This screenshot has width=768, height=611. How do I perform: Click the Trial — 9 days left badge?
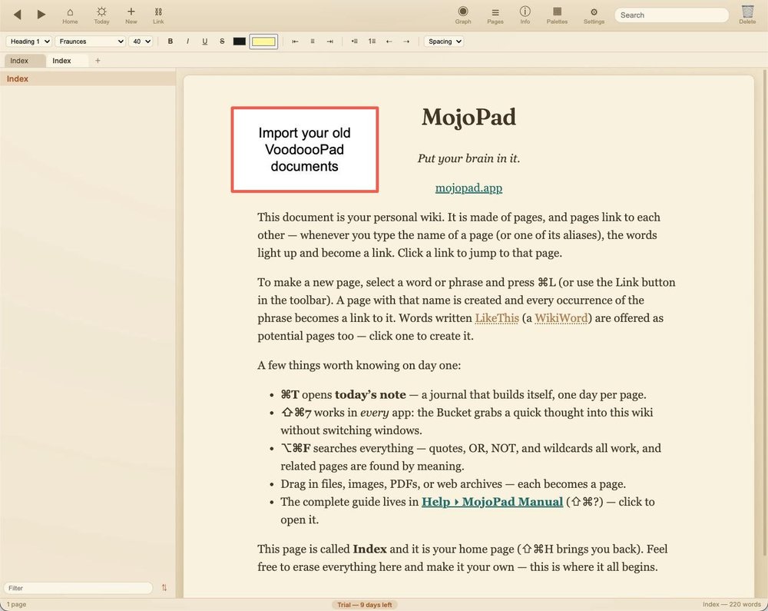(364, 605)
